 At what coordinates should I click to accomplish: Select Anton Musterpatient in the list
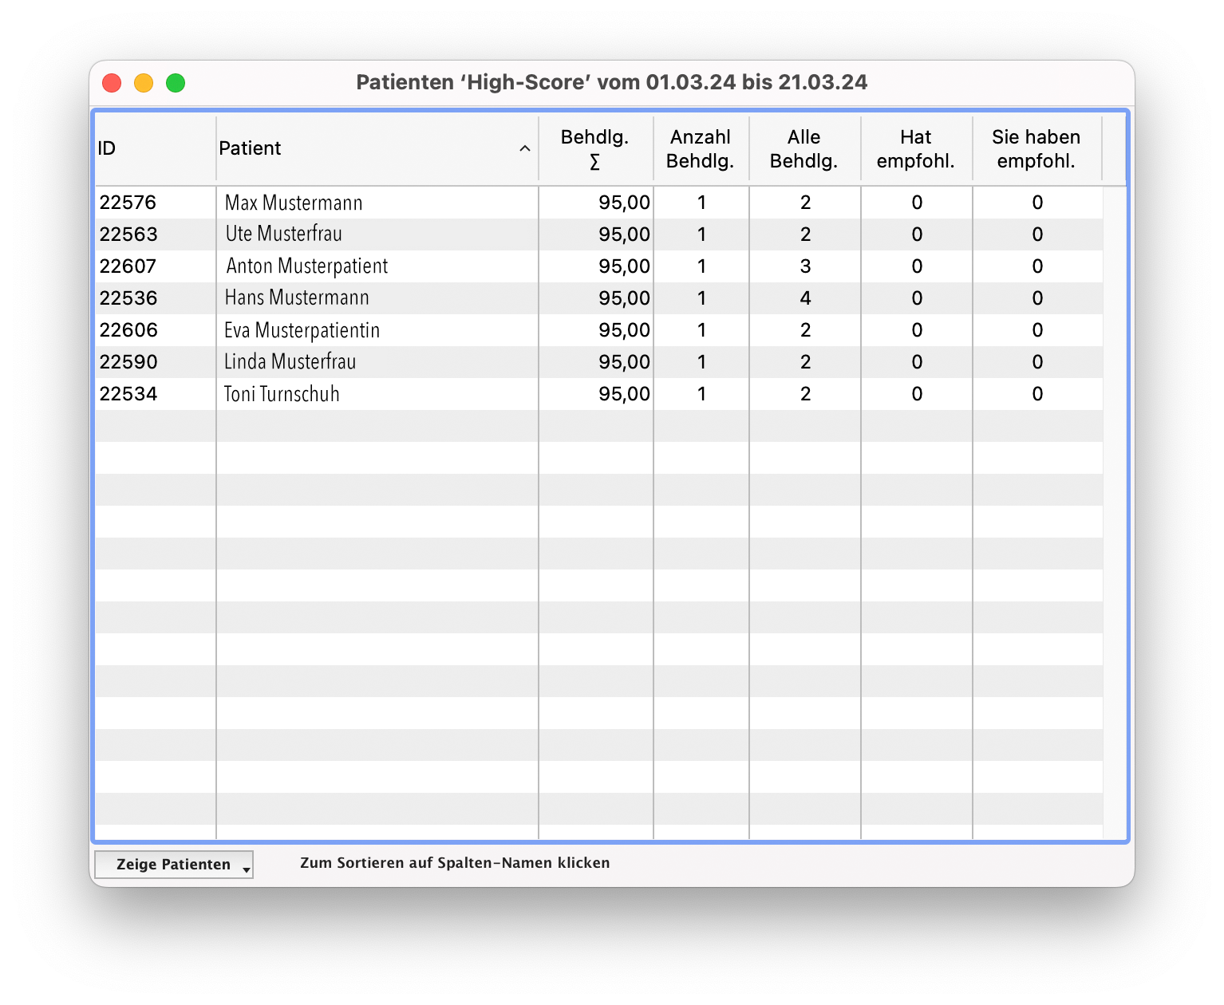pyautogui.click(x=306, y=266)
